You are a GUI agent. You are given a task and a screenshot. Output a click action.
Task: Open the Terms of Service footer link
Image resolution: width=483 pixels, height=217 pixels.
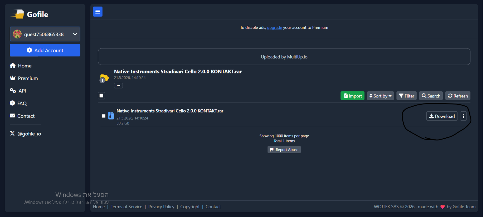pyautogui.click(x=126, y=207)
